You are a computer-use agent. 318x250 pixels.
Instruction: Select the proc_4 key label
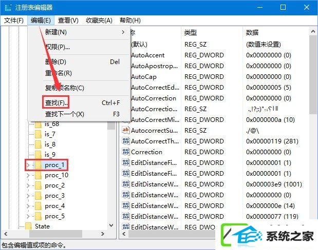click(54, 206)
